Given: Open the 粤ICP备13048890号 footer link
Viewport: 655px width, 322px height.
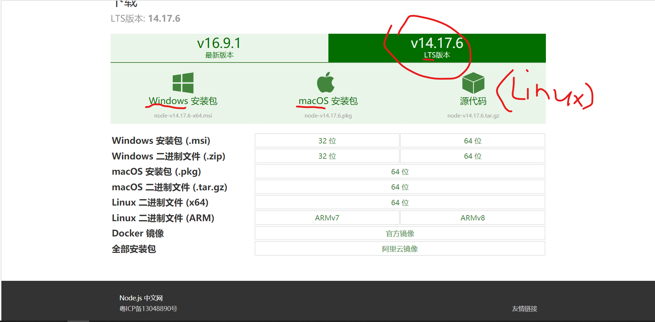Looking at the screenshot, I should [148, 309].
